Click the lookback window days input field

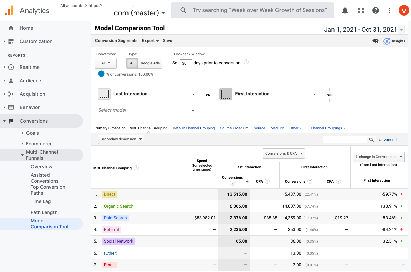point(186,63)
